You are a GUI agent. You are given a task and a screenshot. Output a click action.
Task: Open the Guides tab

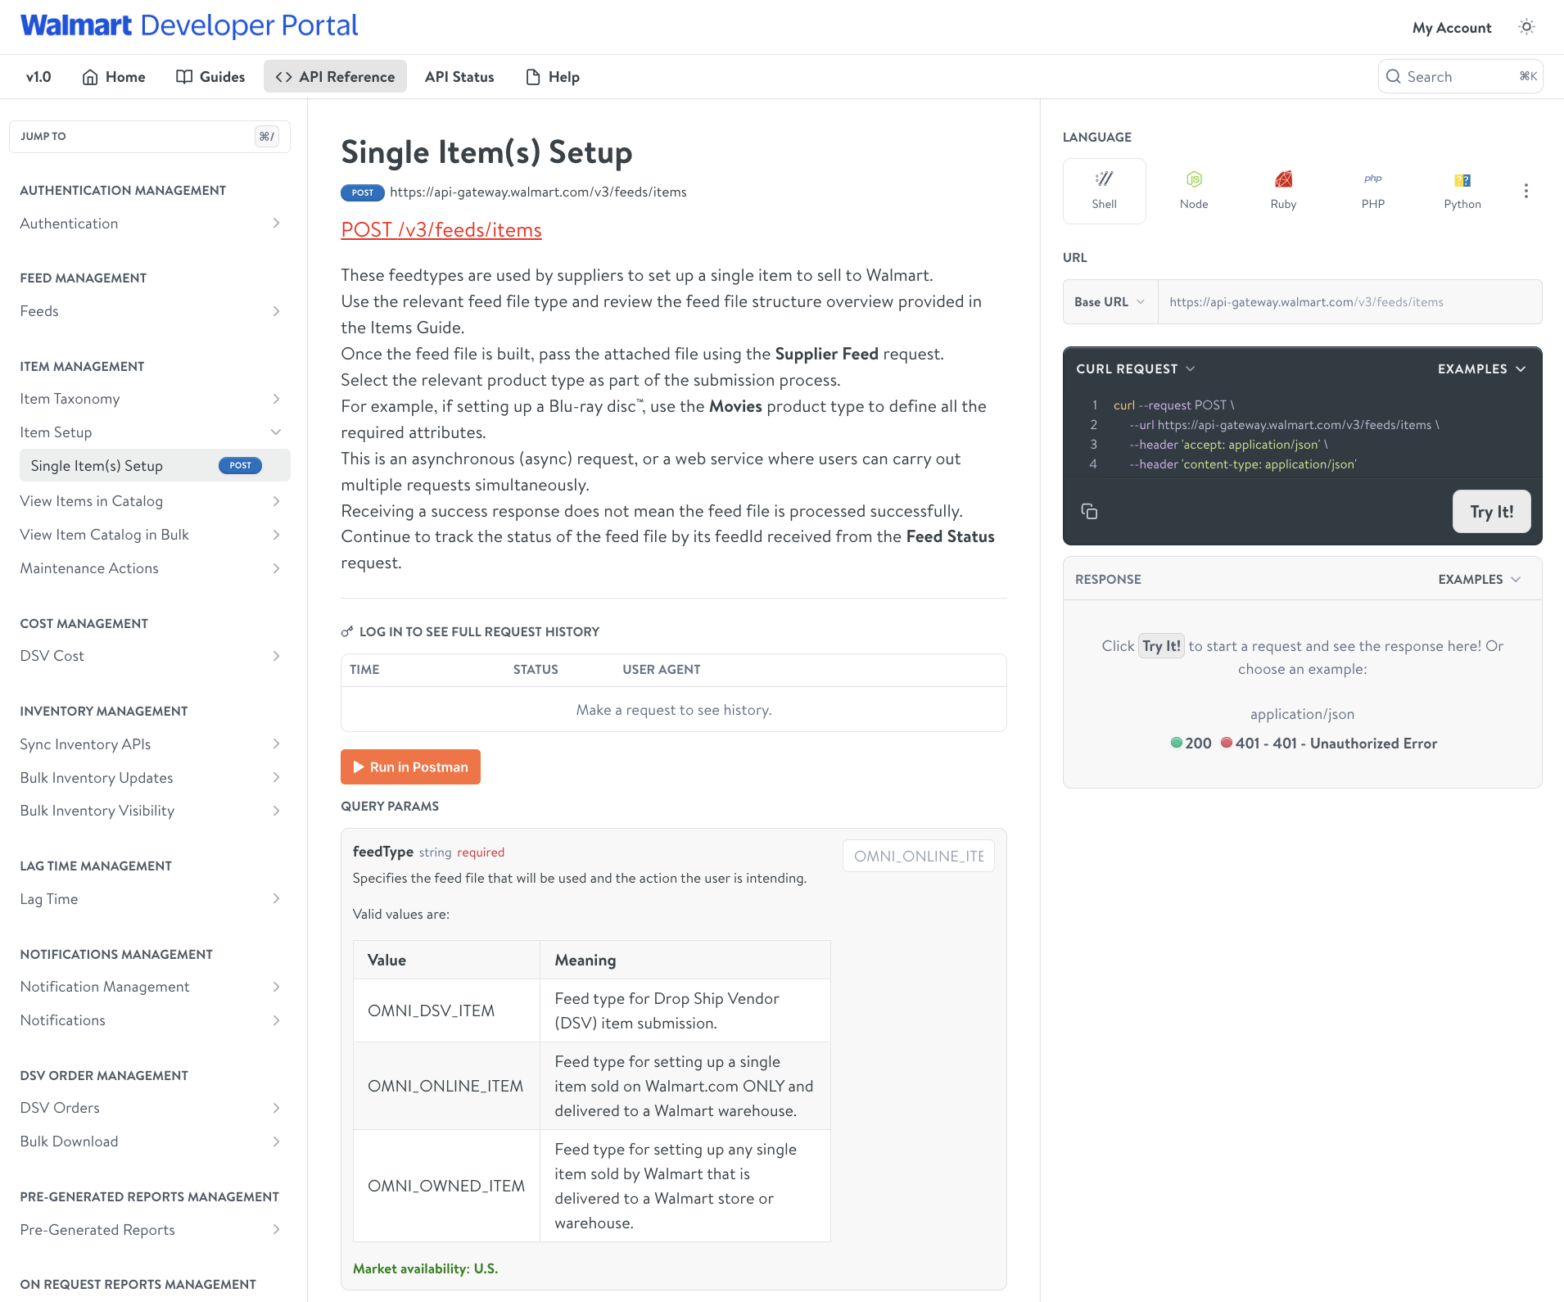pos(210,77)
